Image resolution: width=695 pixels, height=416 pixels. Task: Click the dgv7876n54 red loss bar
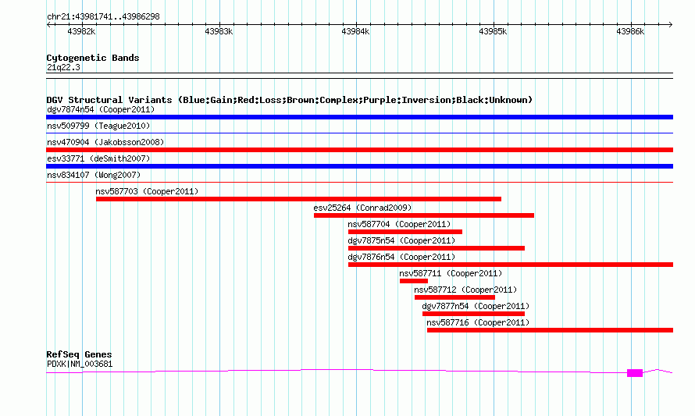point(511,265)
